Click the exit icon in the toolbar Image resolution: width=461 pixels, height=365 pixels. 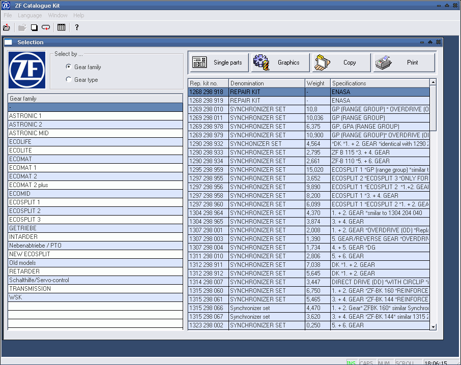7,27
